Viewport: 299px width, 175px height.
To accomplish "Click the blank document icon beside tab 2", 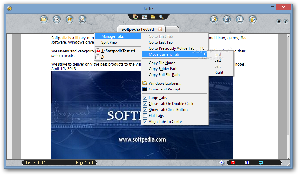I will pos(97,57).
